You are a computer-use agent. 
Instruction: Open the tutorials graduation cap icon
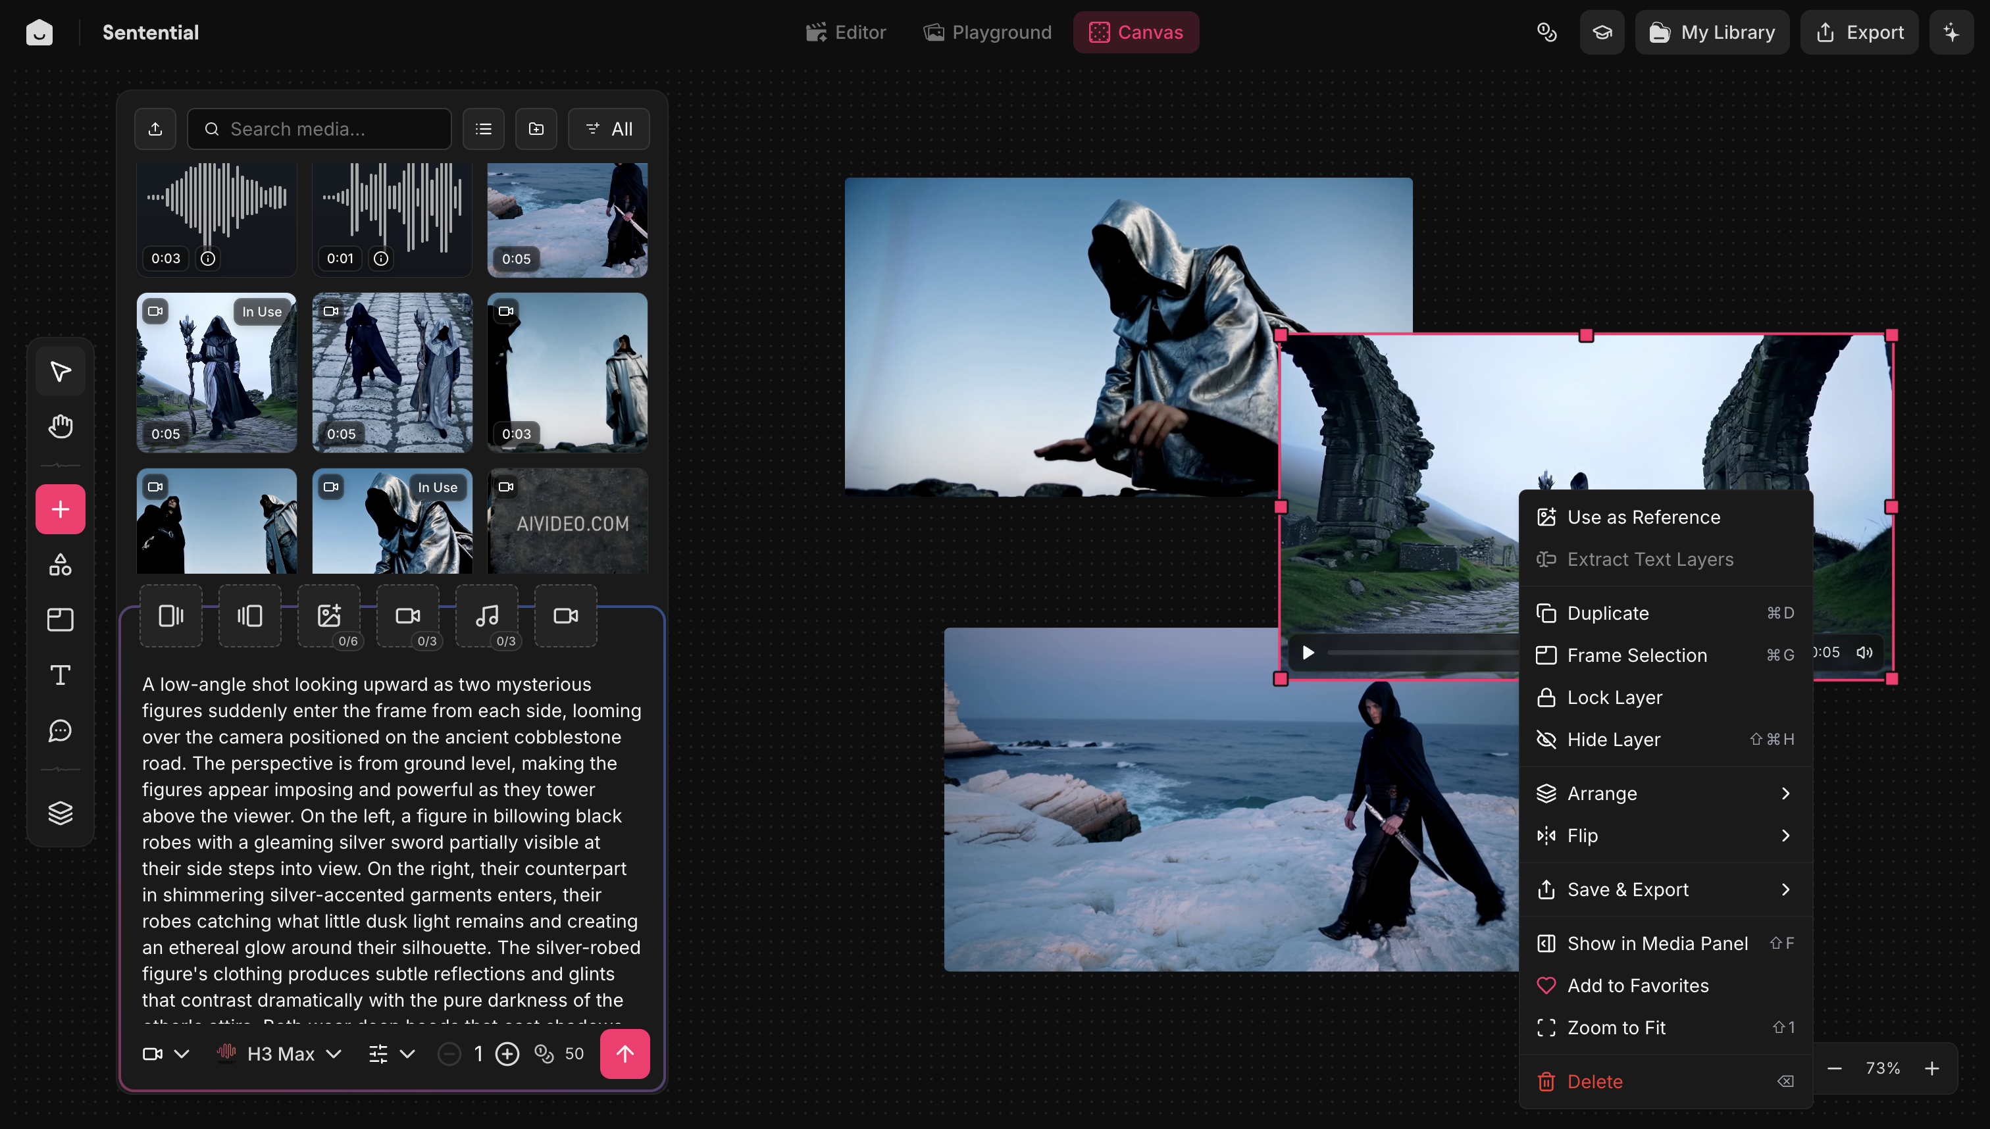1602,32
